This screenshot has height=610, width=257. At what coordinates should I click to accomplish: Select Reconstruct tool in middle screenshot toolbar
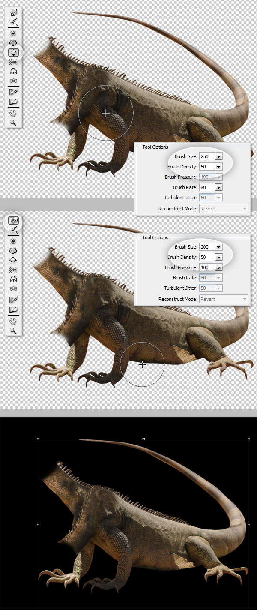(13, 229)
